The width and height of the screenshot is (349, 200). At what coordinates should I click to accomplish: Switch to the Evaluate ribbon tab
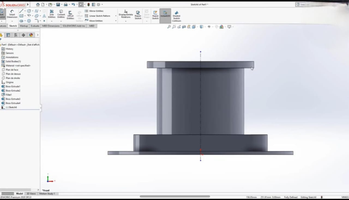point(35,26)
